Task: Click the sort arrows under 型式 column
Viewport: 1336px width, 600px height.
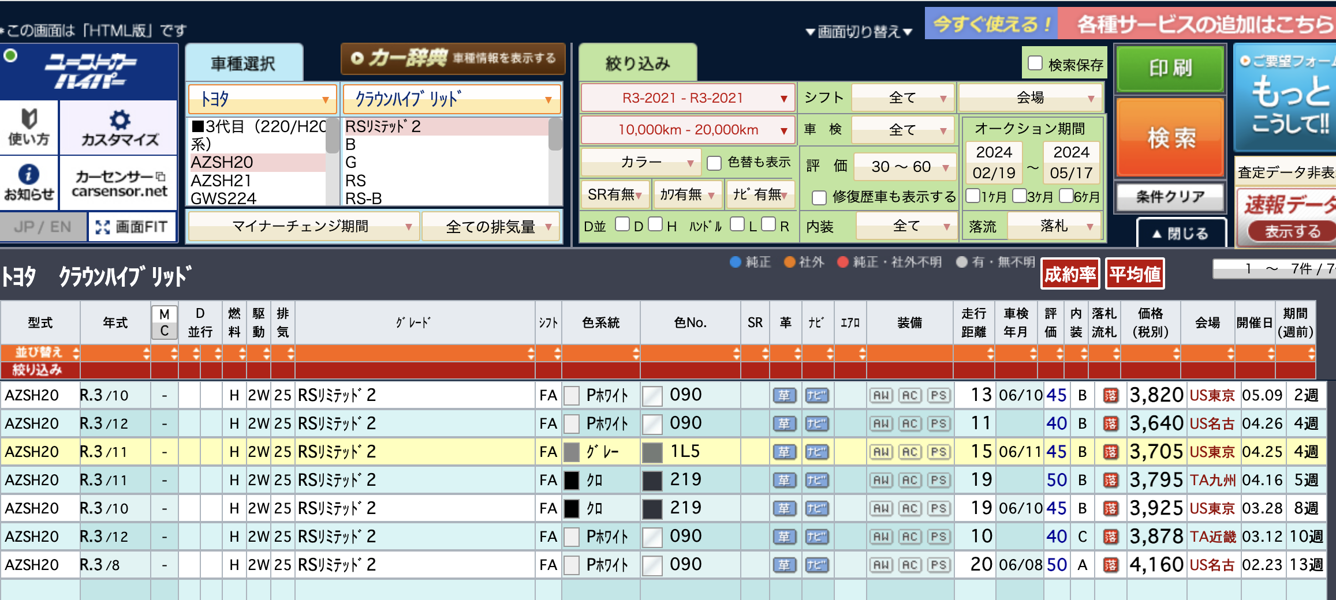Action: coord(76,353)
